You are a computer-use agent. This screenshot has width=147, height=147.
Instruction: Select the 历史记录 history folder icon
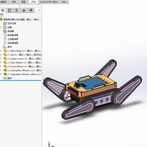coord(5,24)
